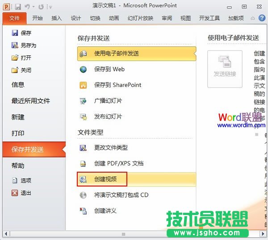
Task: Click the 使用电子邮件发送 envelope icon
Action: tap(83, 54)
